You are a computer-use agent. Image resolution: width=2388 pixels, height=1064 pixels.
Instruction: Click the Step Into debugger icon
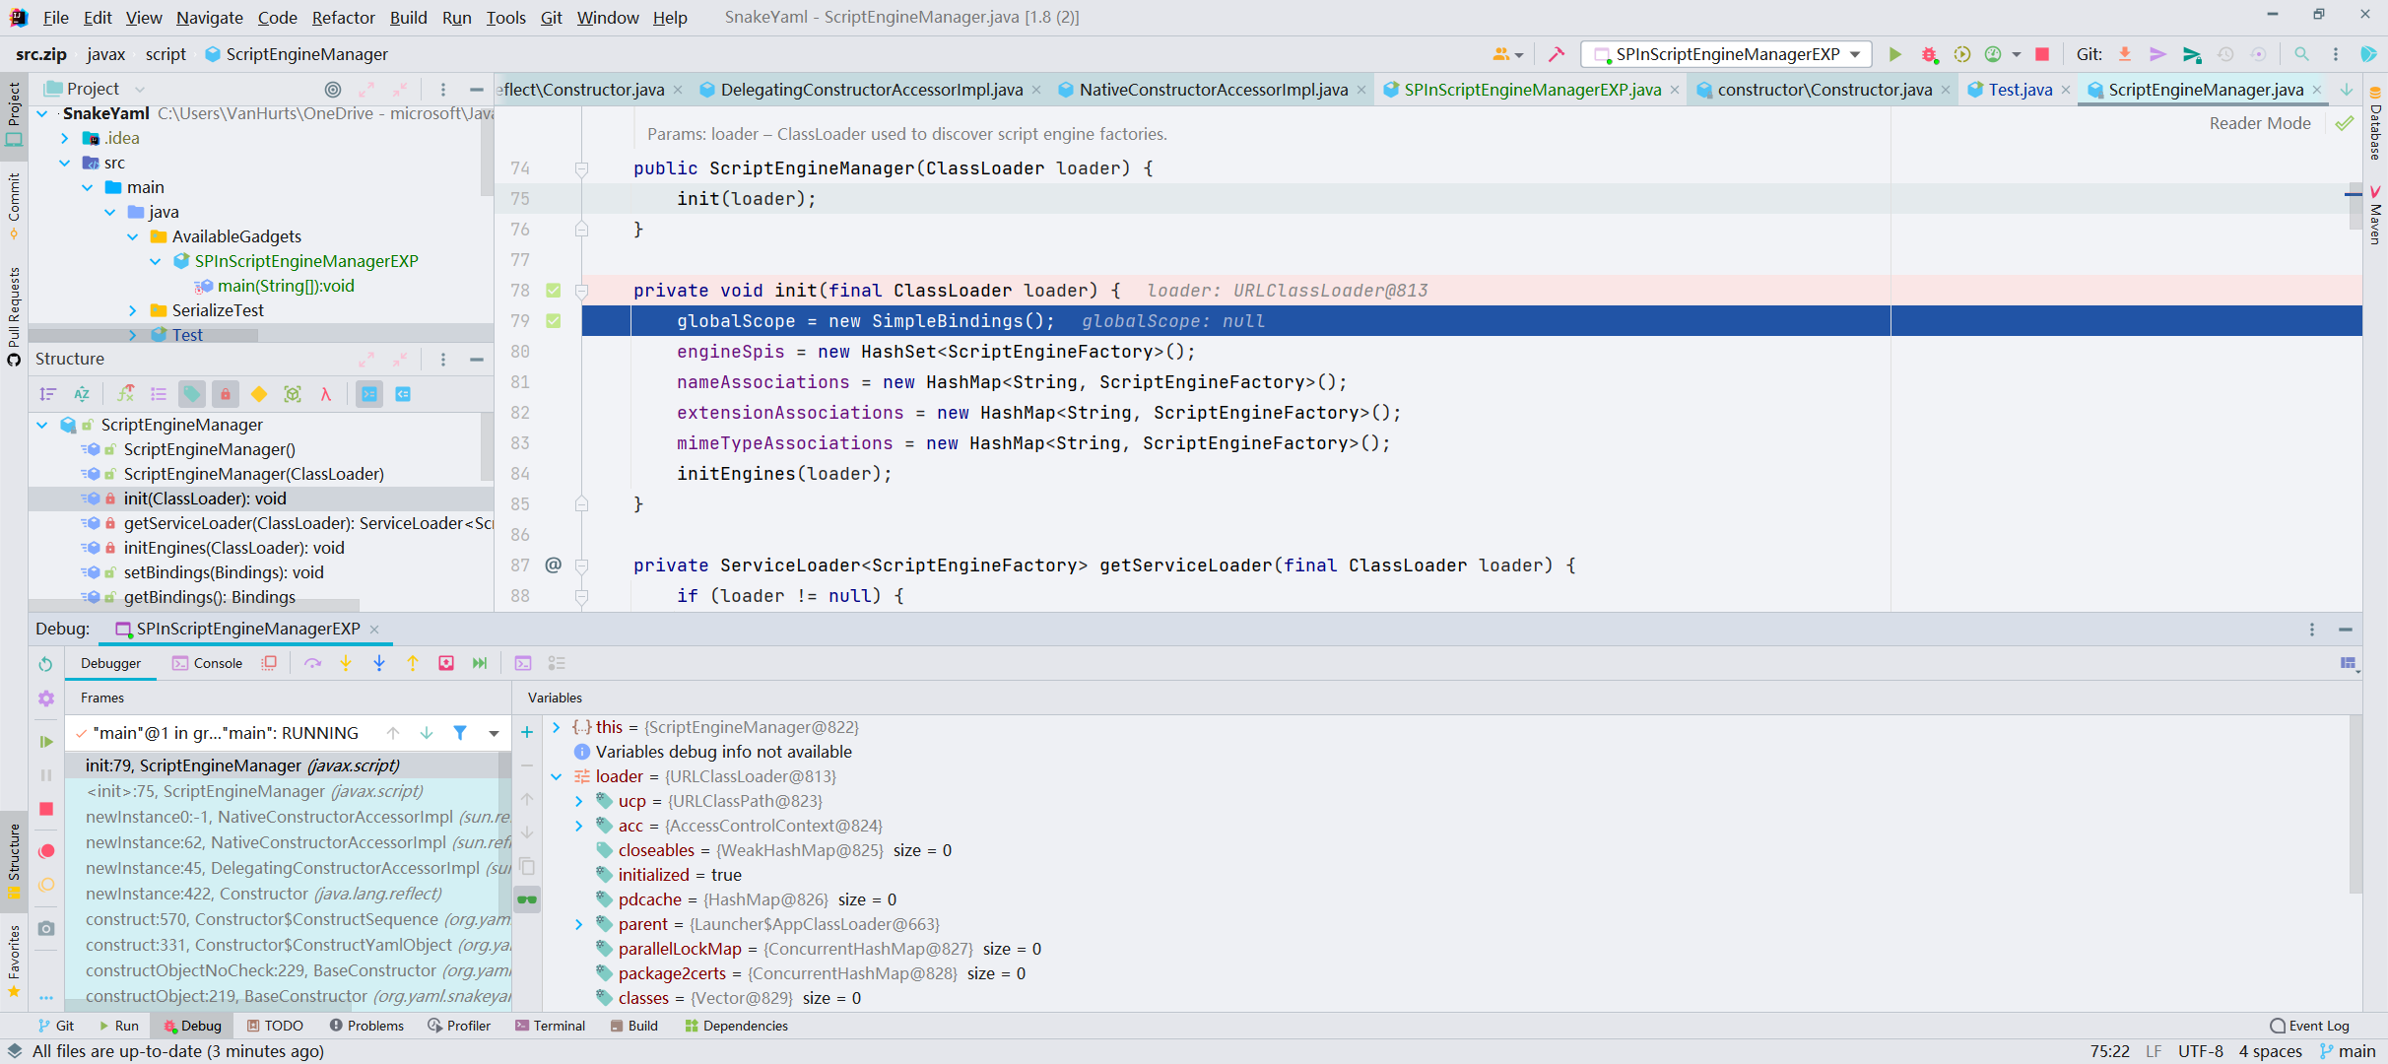pos(346,664)
